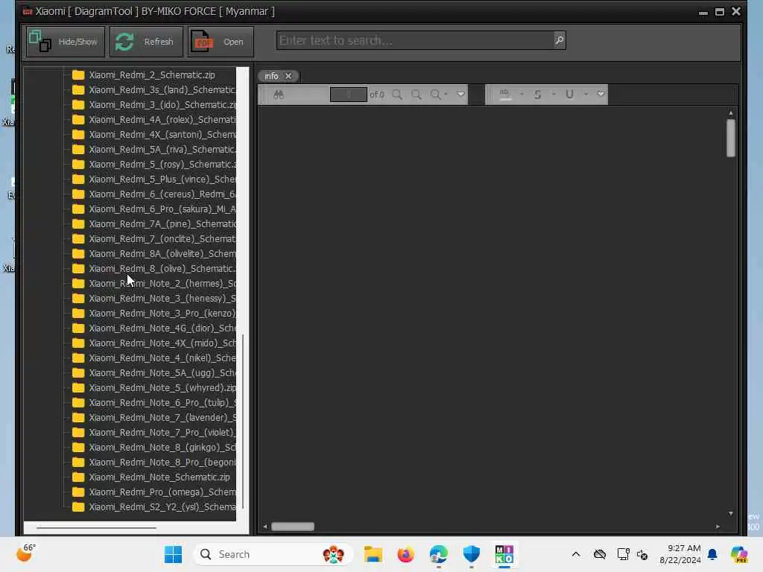This screenshot has height=572, width=763.
Task: Open the MIKO app icon on taskbar
Action: click(x=504, y=554)
